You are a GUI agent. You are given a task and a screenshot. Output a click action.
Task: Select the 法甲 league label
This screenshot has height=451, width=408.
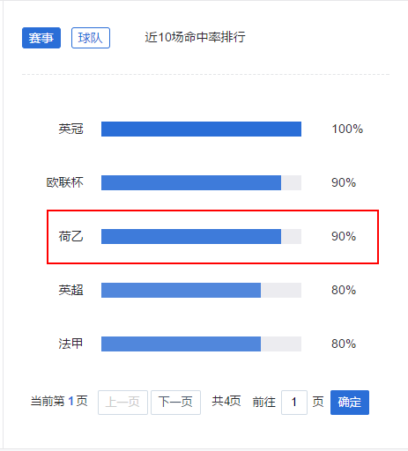coord(70,344)
